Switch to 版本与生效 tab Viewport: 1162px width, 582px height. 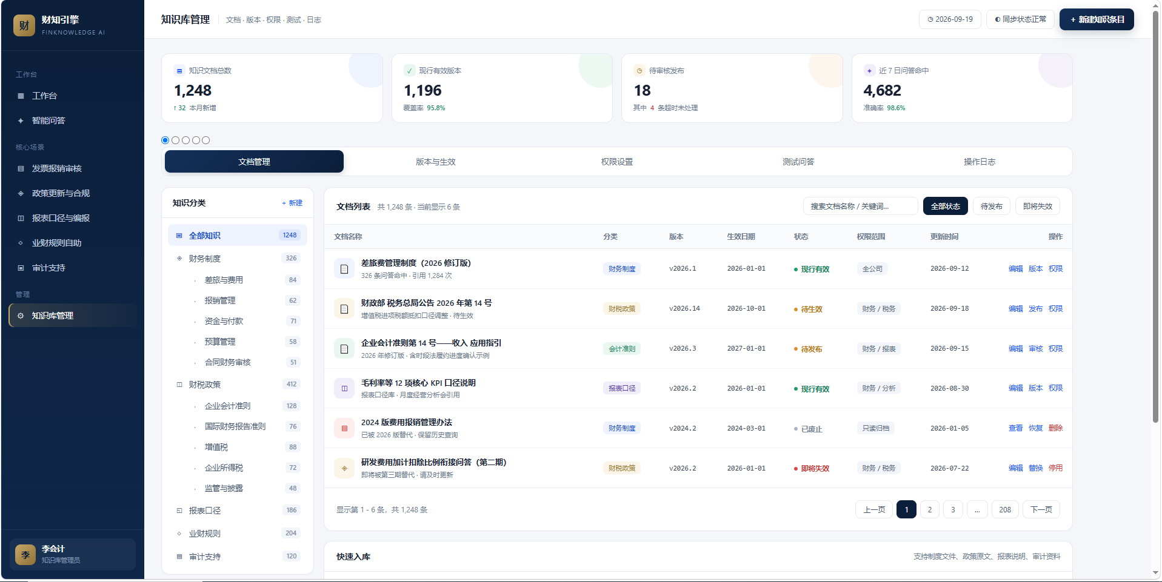pos(435,162)
